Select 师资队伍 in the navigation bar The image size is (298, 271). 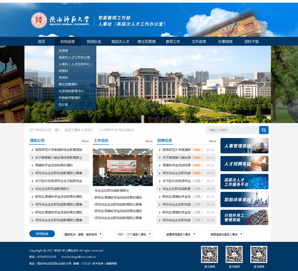(x=94, y=42)
